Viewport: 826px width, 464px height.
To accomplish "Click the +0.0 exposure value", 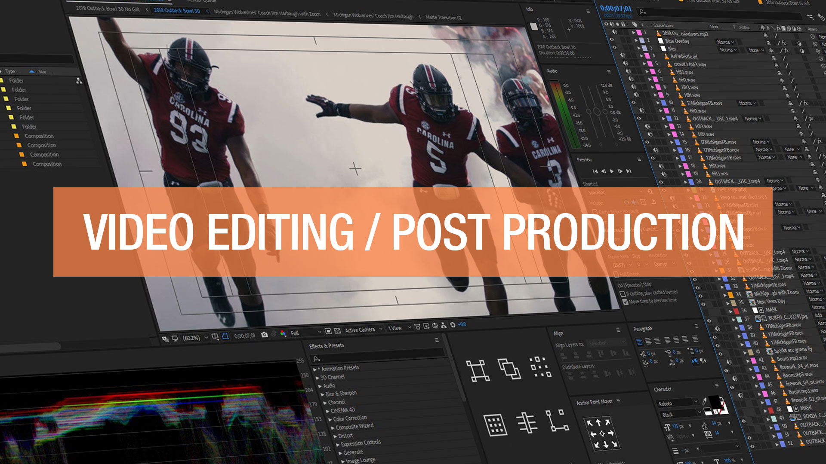I will (462, 324).
